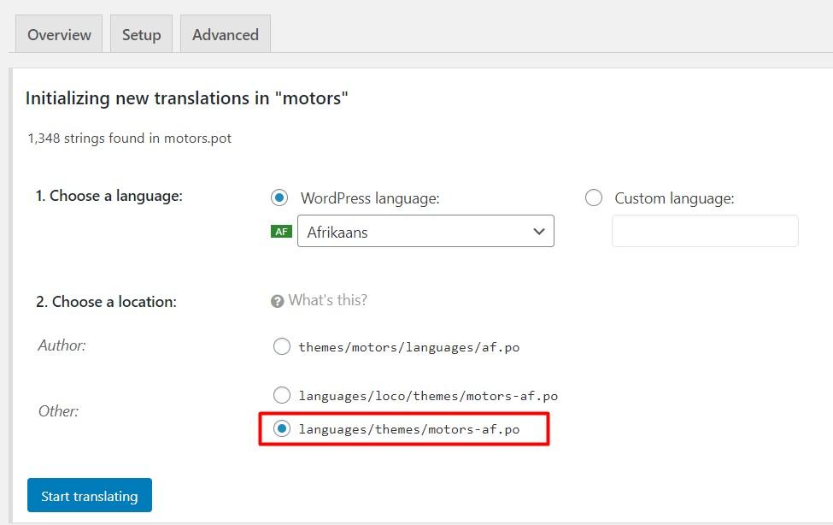
Task: Click the "WordPress language:" label text
Action: (x=370, y=198)
